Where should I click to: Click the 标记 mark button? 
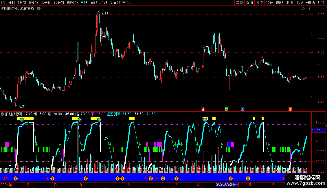(300, 3)
